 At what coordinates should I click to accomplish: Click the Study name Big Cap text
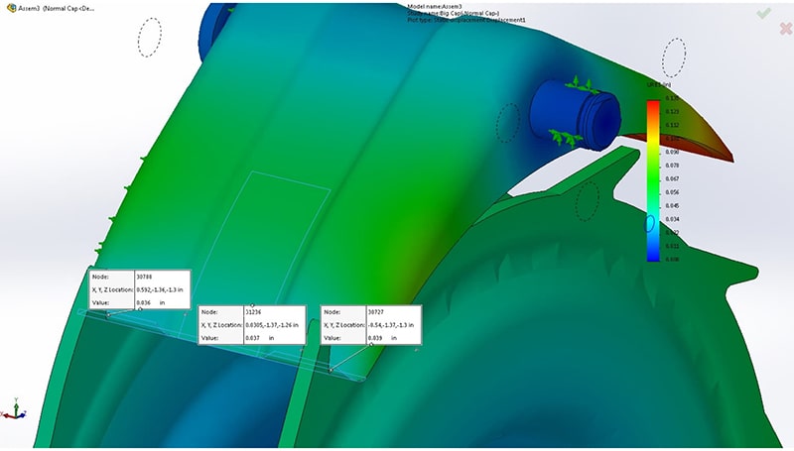(x=454, y=13)
